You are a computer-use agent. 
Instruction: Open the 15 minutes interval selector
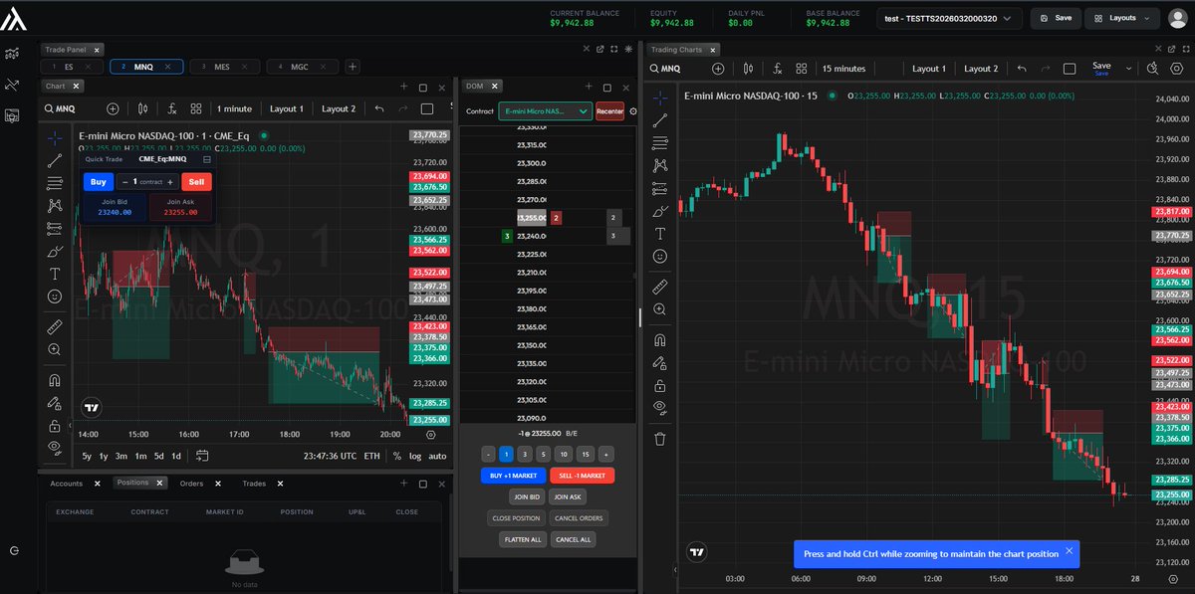(x=843, y=69)
